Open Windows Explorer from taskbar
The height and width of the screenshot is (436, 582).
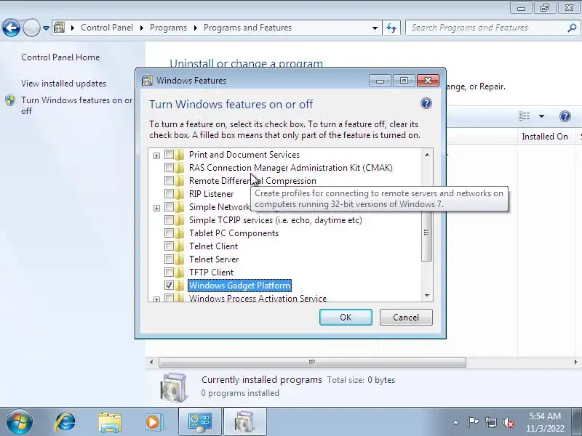tap(110, 422)
